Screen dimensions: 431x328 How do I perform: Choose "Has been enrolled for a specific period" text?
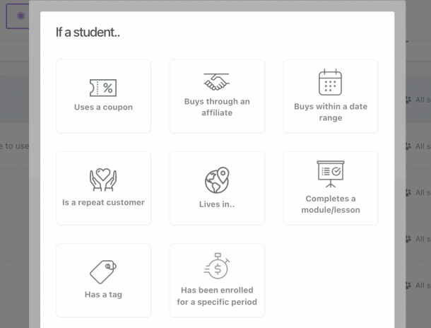pyautogui.click(x=216, y=296)
